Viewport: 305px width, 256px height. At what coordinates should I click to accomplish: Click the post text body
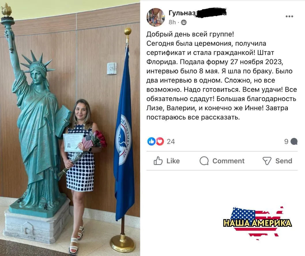coord(222,76)
